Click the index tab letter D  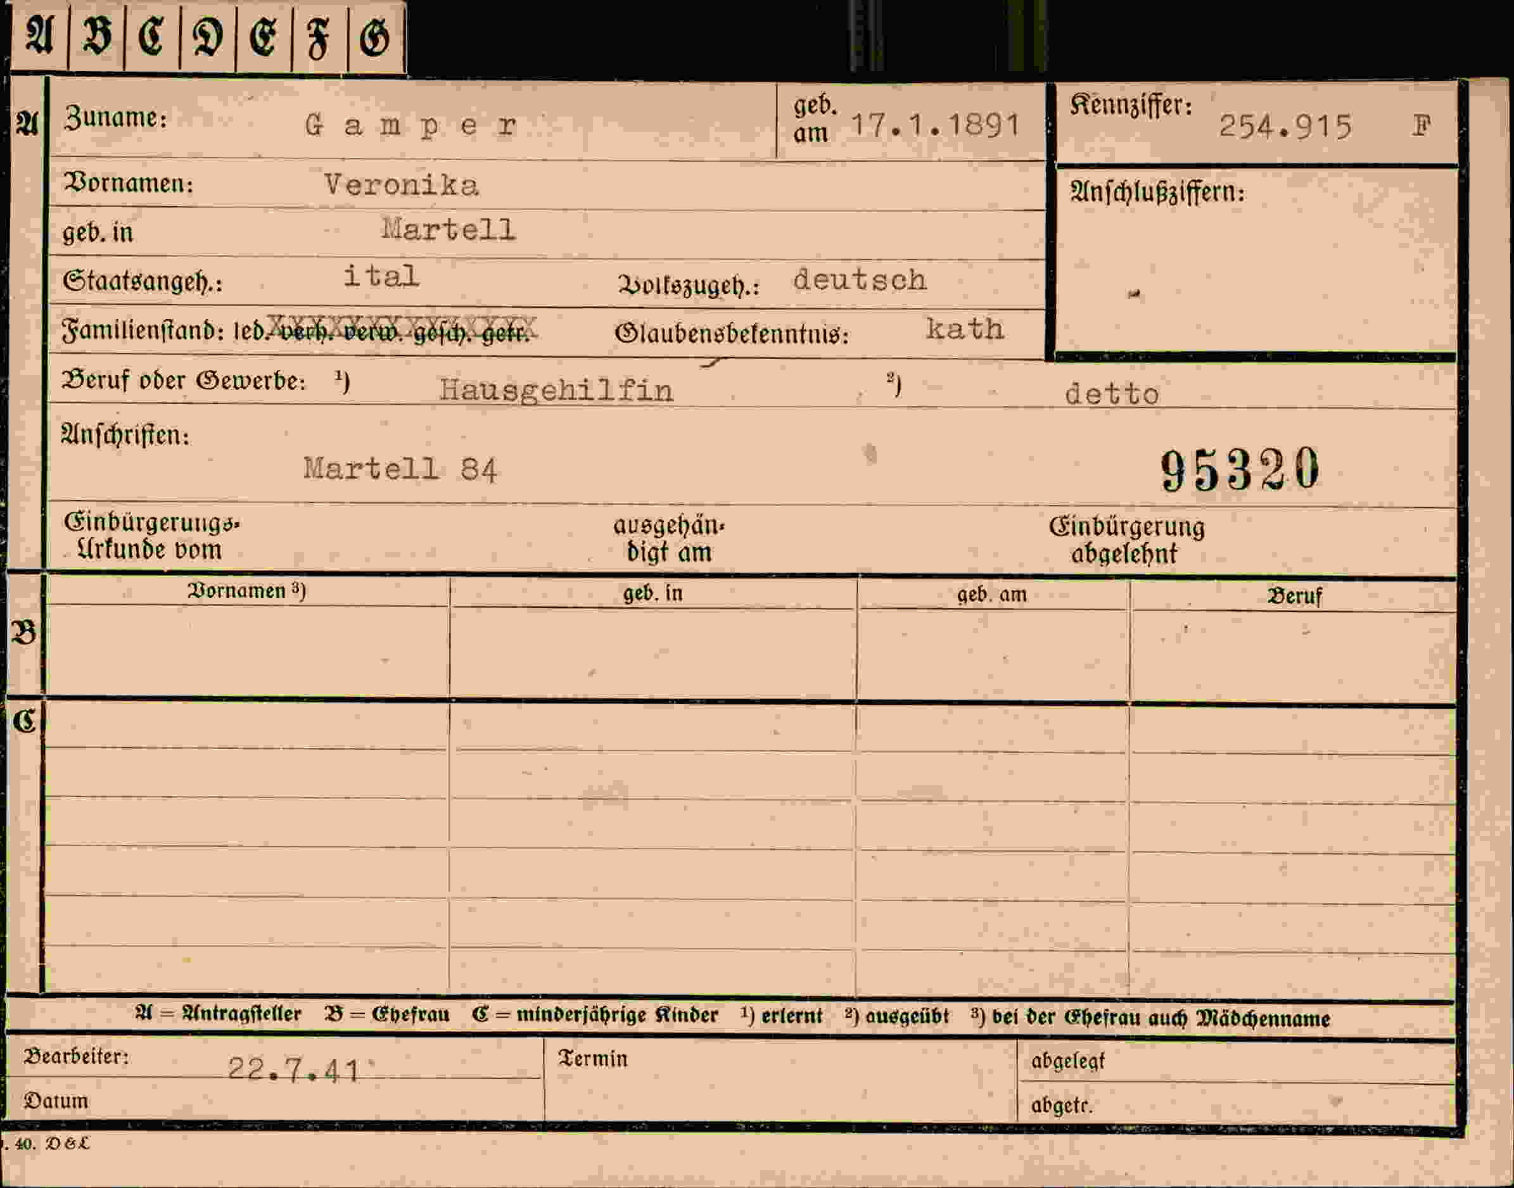pyautogui.click(x=208, y=36)
